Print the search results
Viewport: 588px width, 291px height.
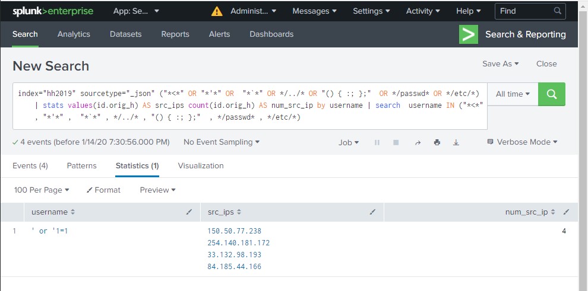pos(437,142)
